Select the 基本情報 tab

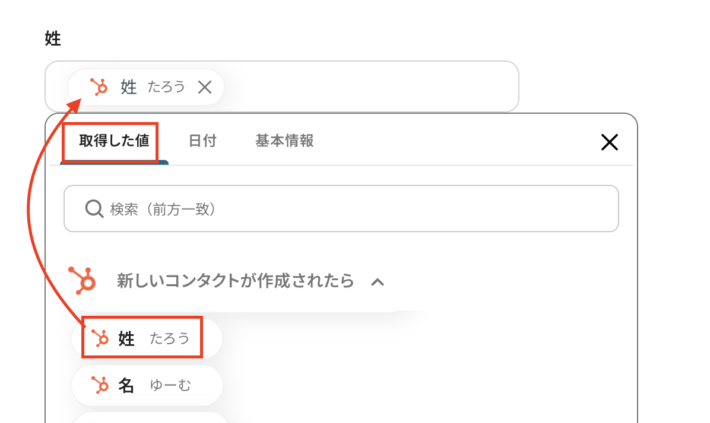coord(284,142)
